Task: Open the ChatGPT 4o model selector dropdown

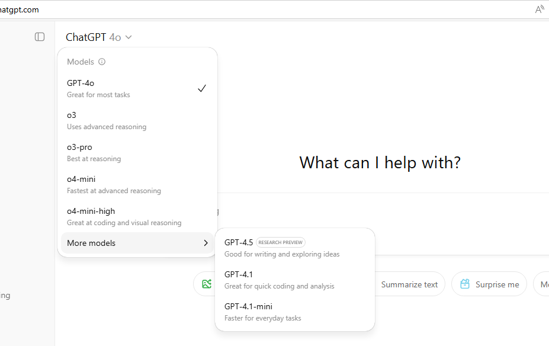Action: tap(99, 37)
